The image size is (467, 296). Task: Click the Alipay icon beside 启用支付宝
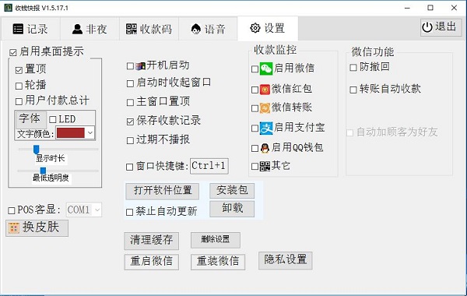pos(266,129)
